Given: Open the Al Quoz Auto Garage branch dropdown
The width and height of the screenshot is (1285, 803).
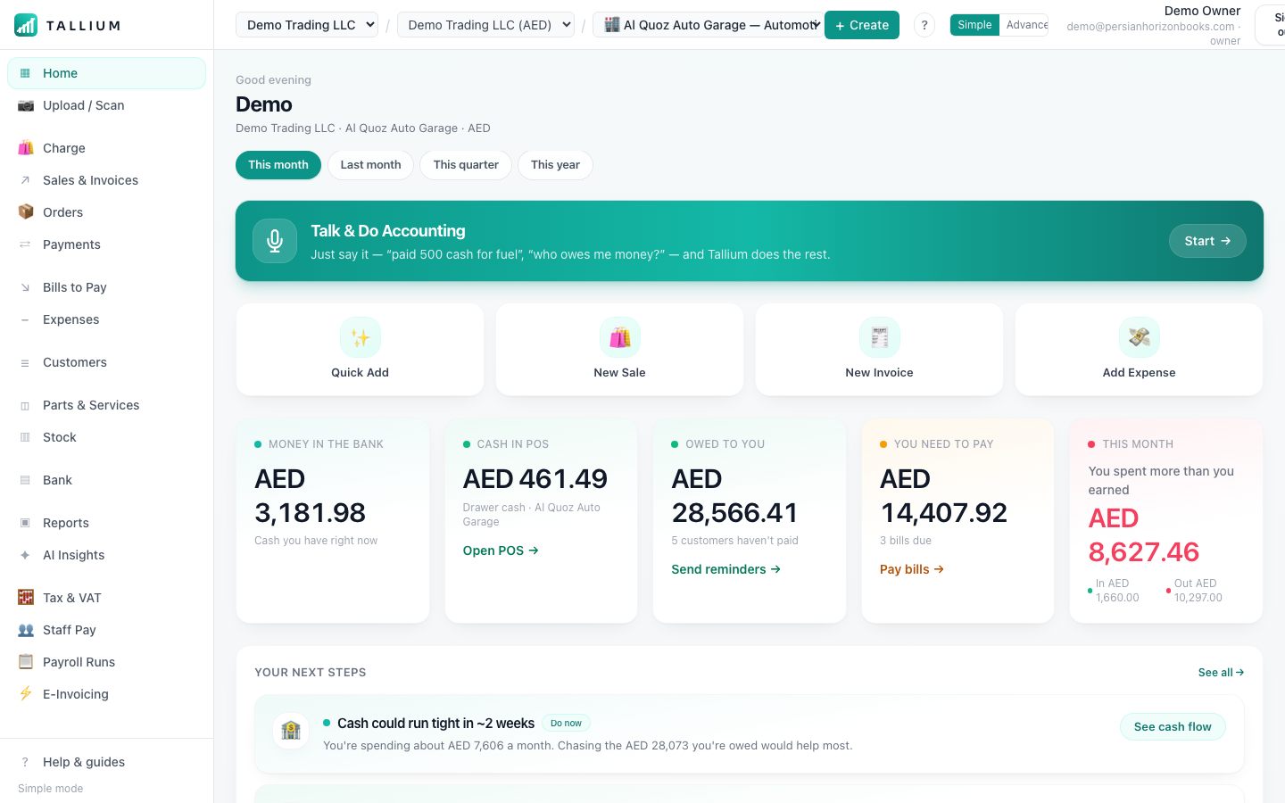Looking at the screenshot, I should point(709,25).
